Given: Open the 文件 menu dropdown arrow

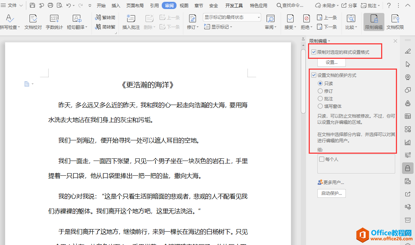Looking at the screenshot, I should click(x=21, y=5).
